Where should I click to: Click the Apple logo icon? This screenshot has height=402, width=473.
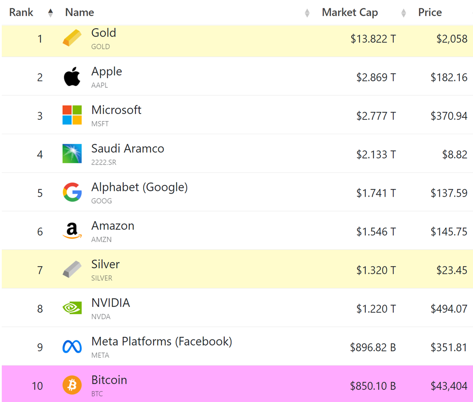point(72,77)
